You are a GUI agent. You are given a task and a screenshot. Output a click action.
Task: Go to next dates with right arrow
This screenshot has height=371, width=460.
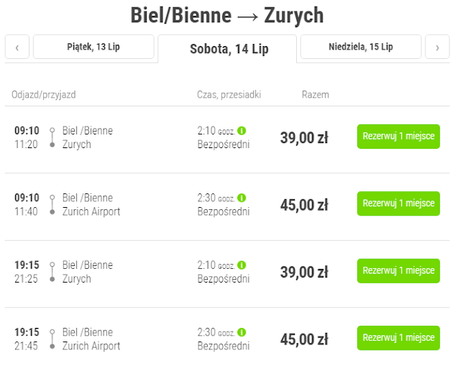[437, 47]
